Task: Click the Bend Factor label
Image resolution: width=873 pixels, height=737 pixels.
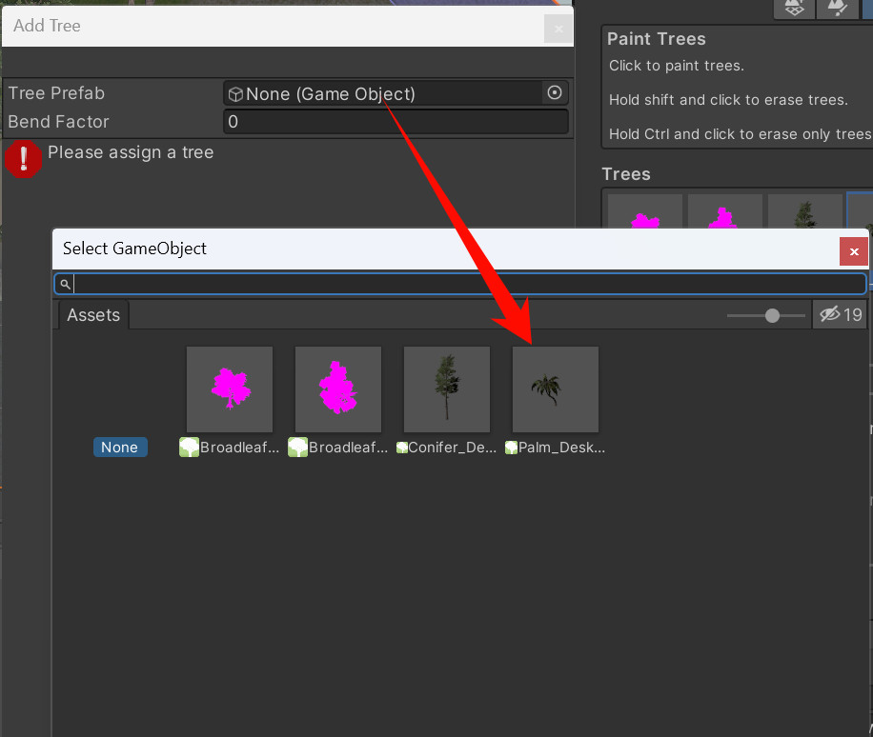Action: pyautogui.click(x=58, y=122)
